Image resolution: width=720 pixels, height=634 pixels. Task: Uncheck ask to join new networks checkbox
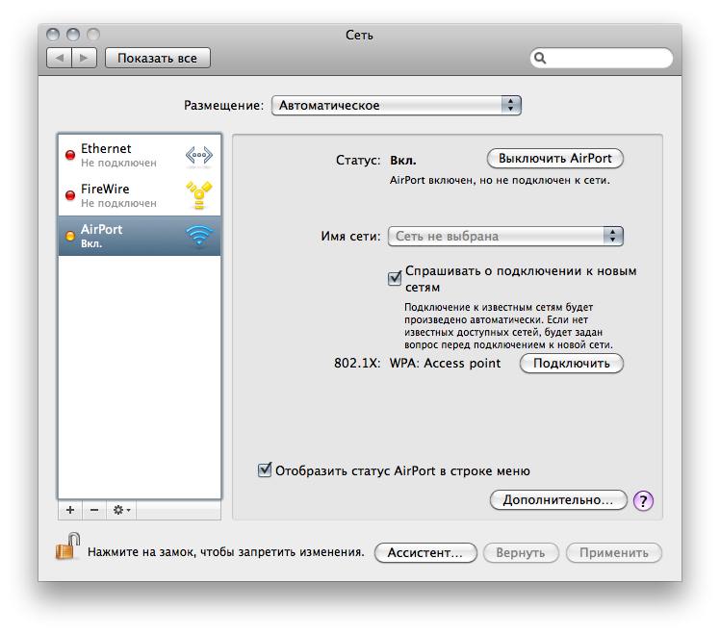[395, 278]
